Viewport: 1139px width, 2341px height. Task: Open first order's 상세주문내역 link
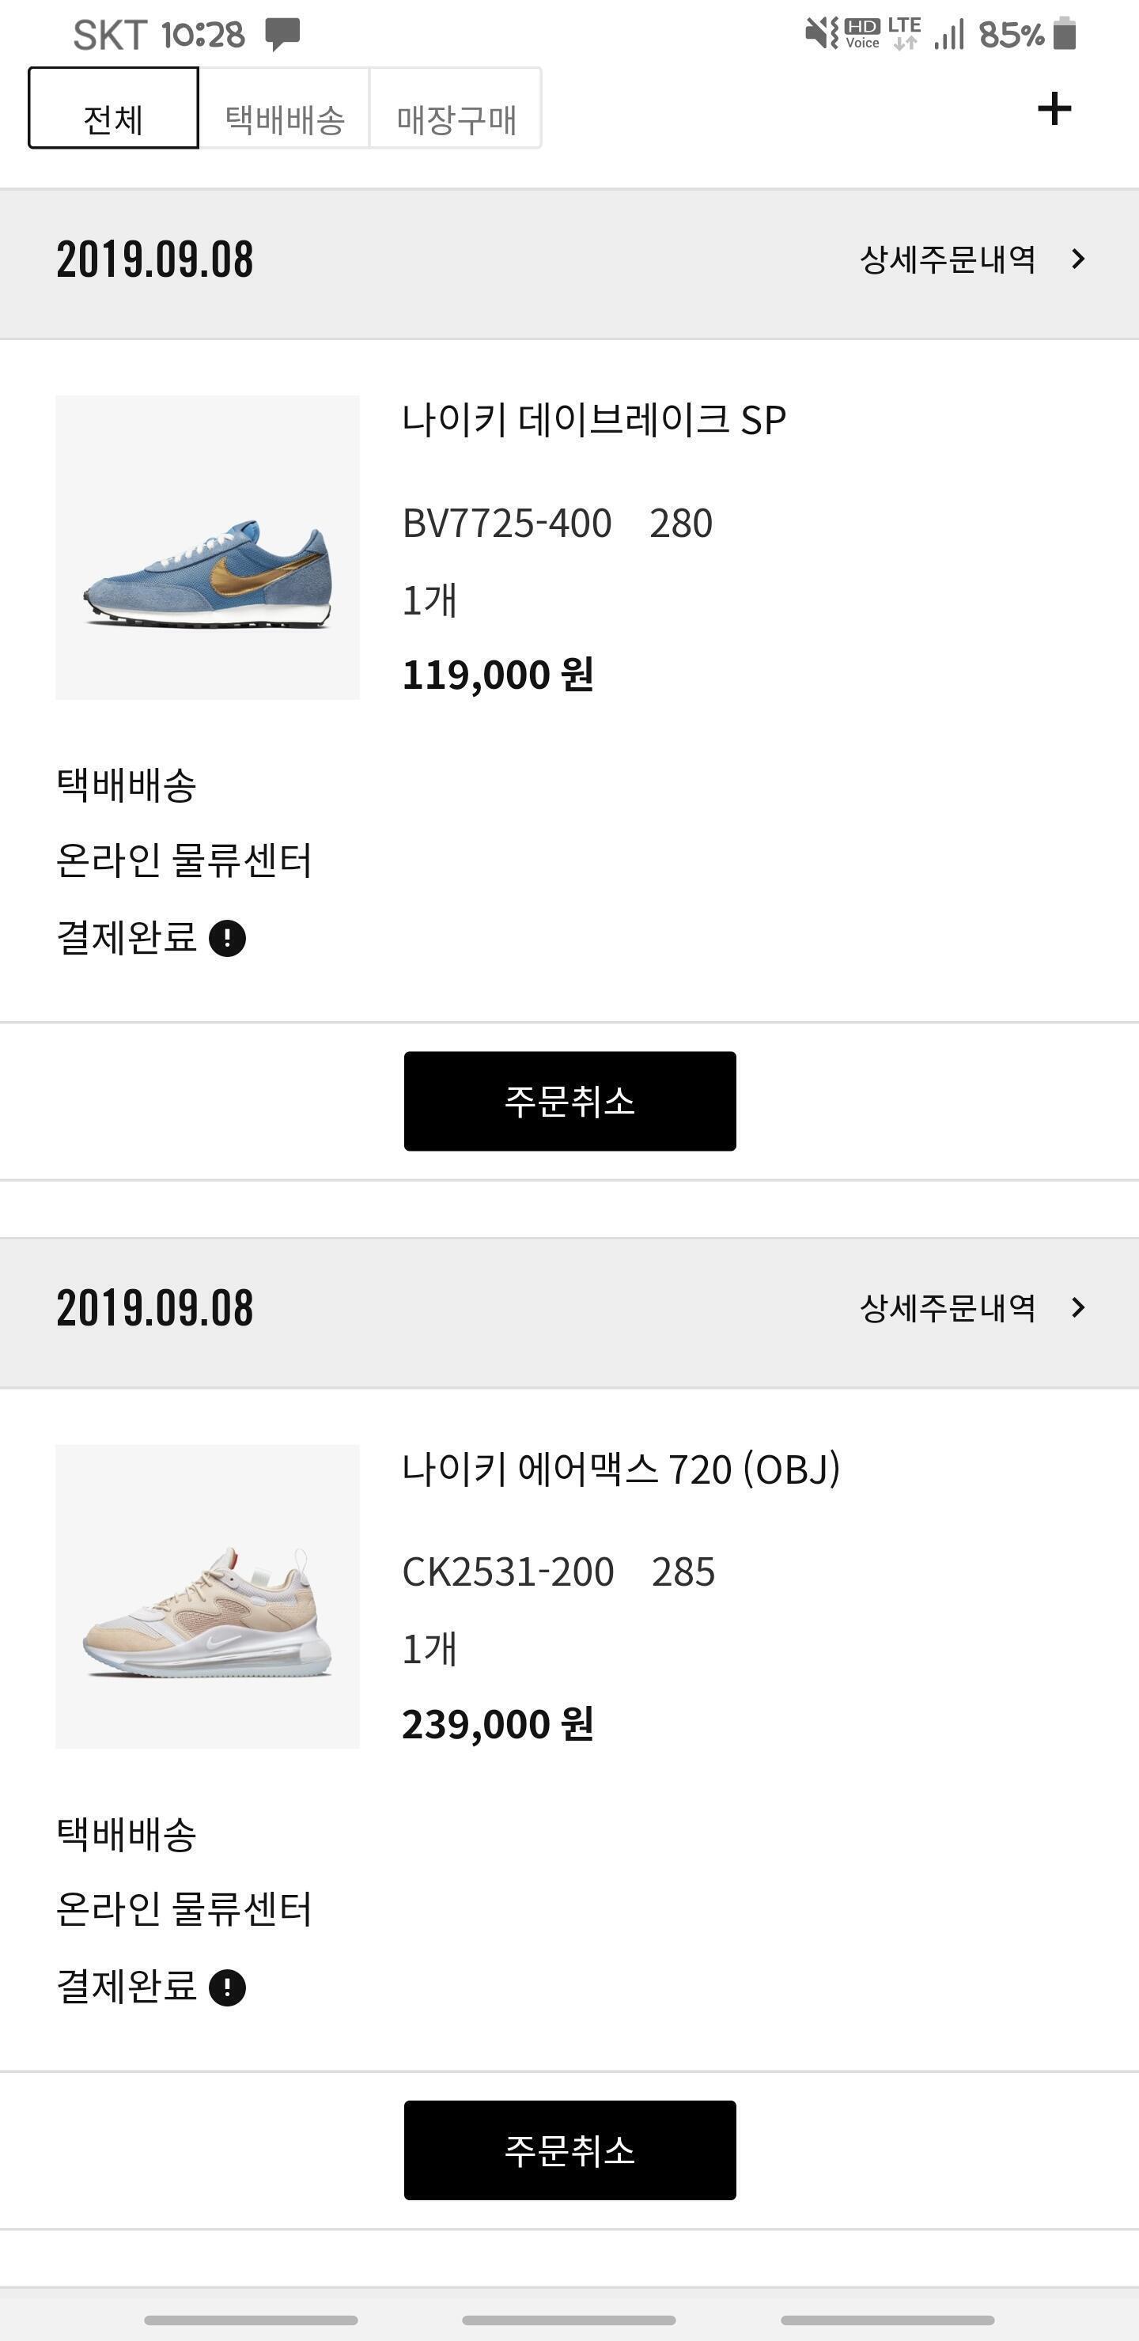[x=948, y=260]
